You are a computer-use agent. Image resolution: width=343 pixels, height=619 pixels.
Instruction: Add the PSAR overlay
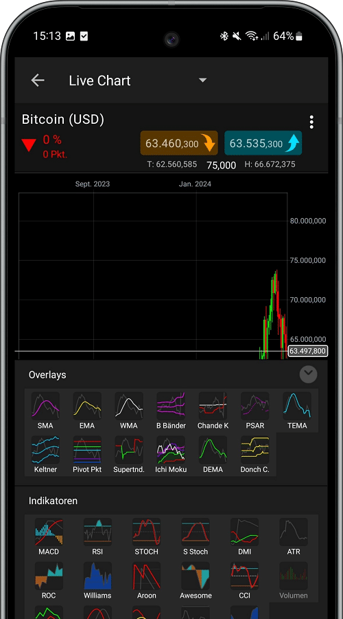click(255, 411)
